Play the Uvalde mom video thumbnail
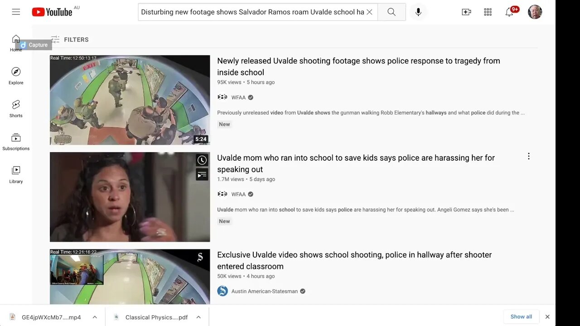580x326 pixels. click(x=130, y=197)
